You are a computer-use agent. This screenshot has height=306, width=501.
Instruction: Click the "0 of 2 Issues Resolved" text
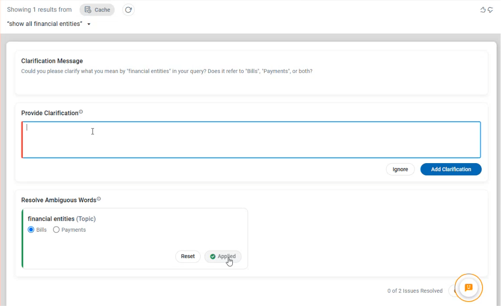414,291
